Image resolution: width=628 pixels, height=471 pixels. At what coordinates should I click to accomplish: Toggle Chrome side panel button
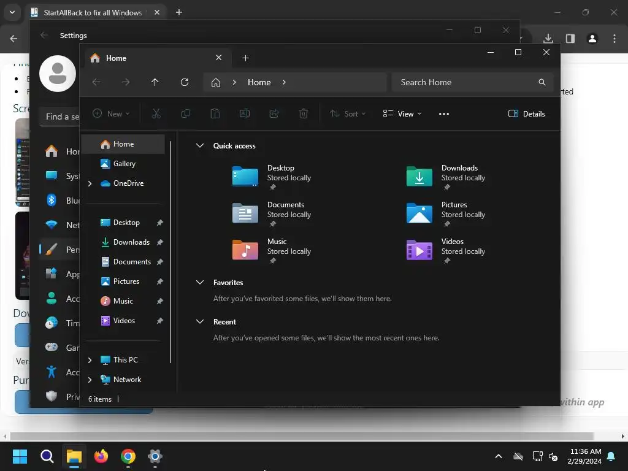point(570,39)
